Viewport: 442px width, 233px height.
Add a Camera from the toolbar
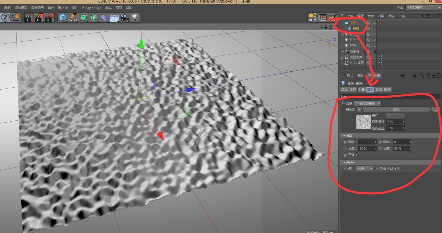[x=124, y=17]
